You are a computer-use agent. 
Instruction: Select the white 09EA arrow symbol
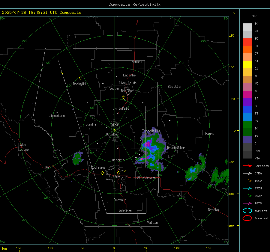coord(247,173)
